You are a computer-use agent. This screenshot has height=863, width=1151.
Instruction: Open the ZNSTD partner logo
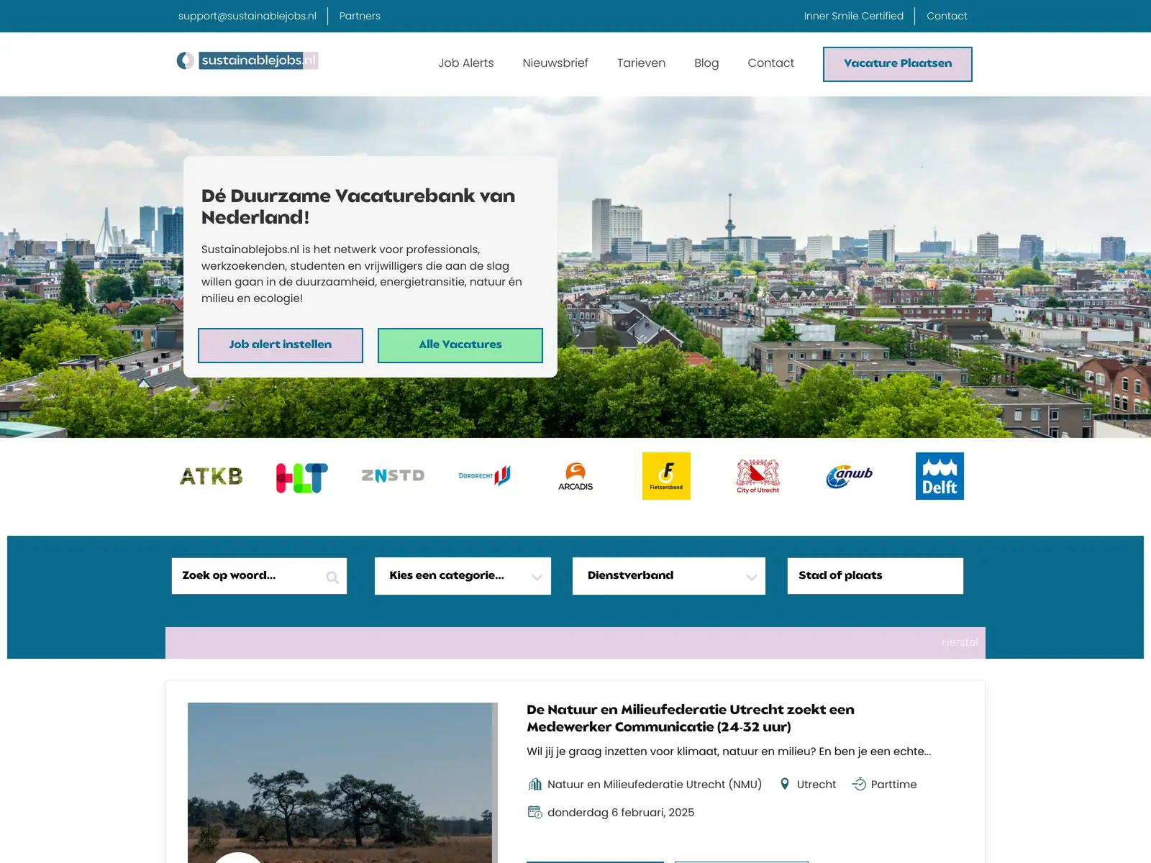click(x=393, y=475)
